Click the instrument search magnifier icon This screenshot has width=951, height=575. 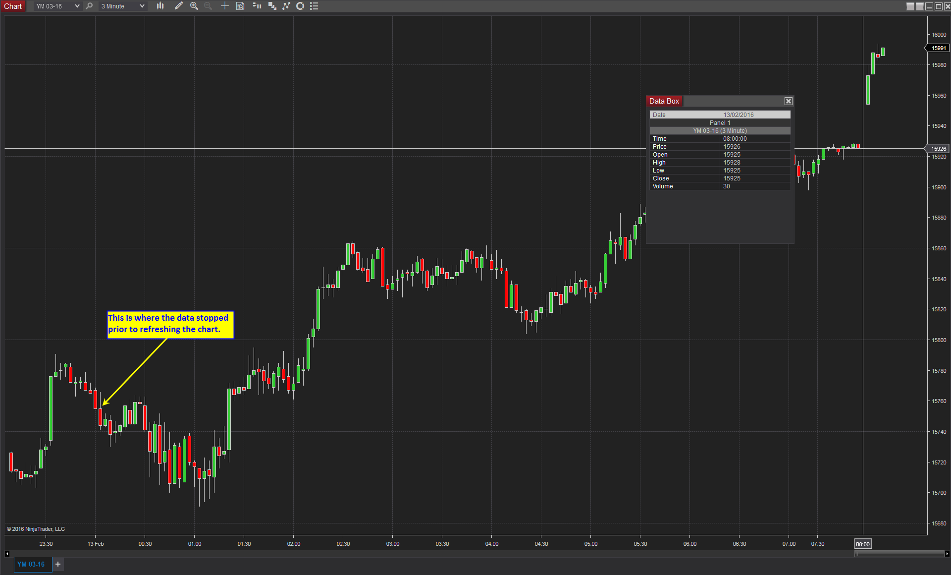(89, 6)
